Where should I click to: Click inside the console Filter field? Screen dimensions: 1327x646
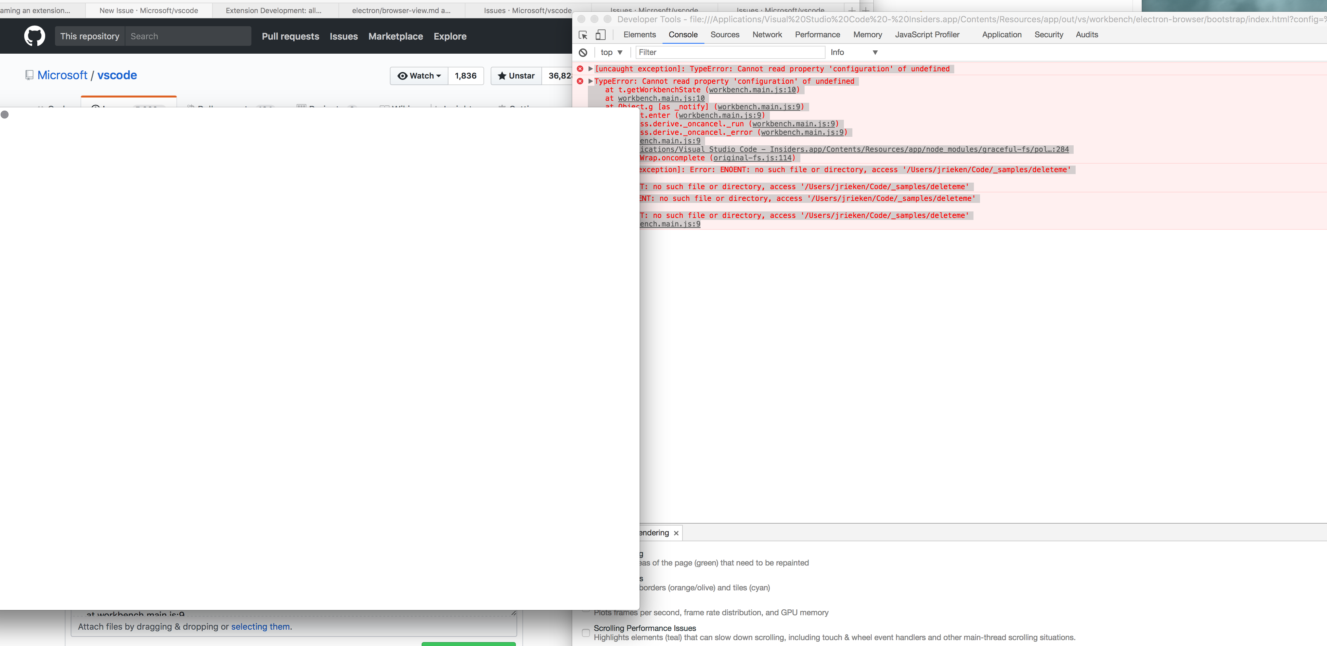tap(729, 53)
